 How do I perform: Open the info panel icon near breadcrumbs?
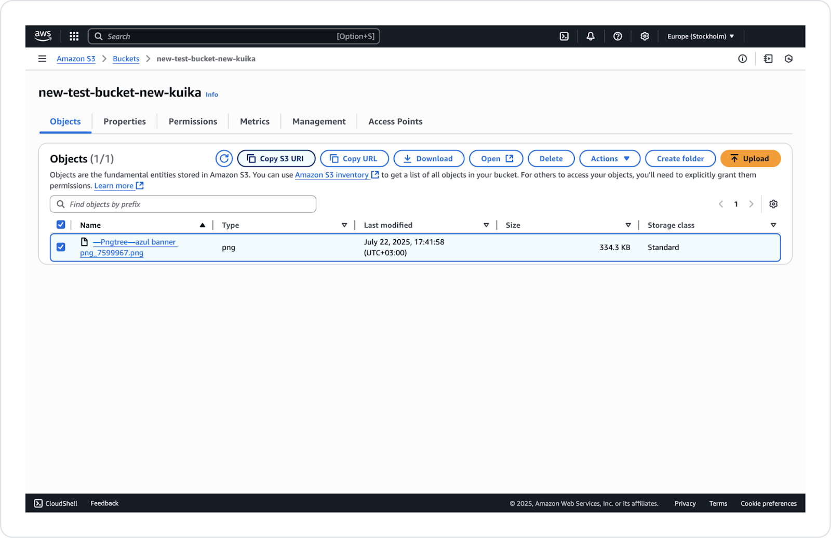(x=743, y=59)
